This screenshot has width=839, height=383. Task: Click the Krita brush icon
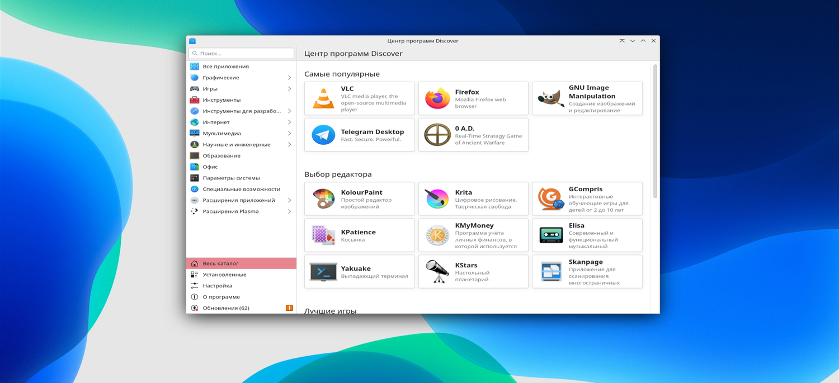(437, 198)
